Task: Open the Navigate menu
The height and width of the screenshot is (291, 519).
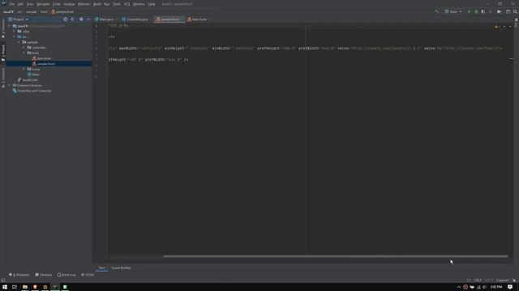Action: pyautogui.click(x=43, y=4)
